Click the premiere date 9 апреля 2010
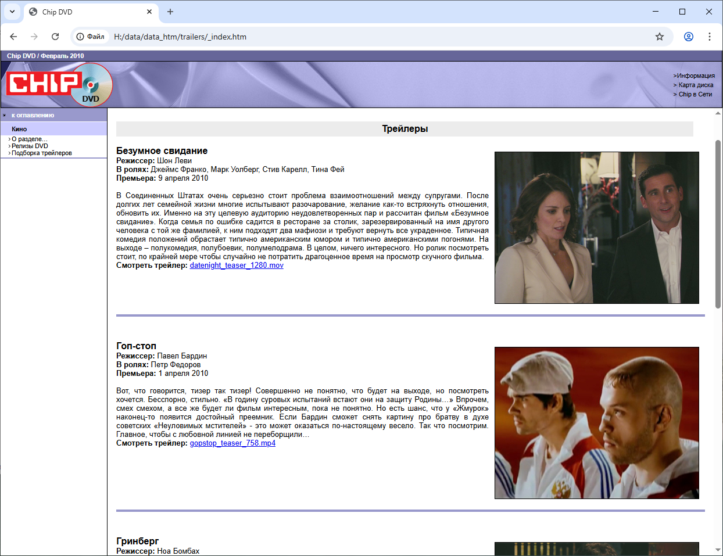The height and width of the screenshot is (556, 723). coord(183,178)
